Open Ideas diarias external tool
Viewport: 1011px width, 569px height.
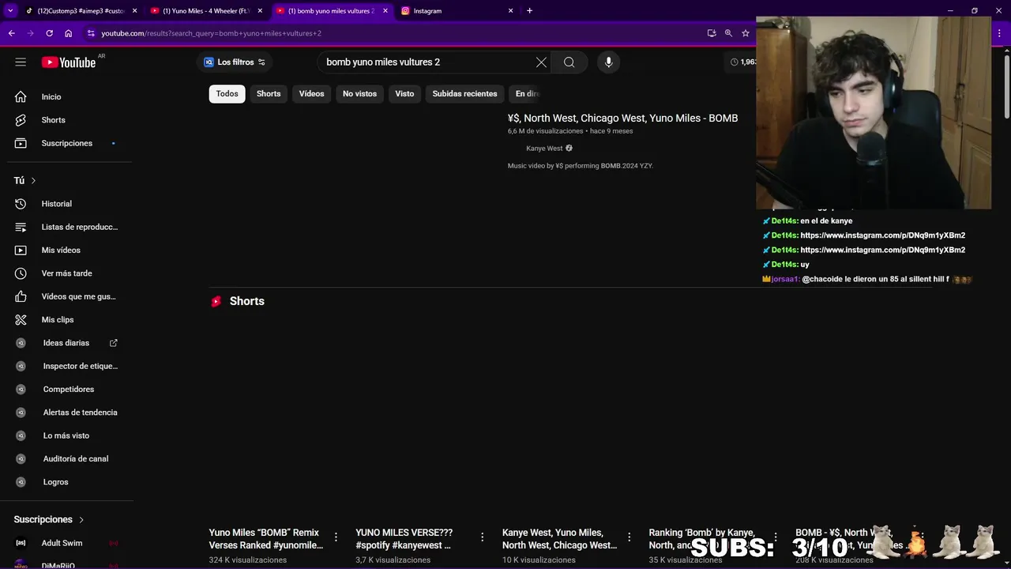[x=66, y=343]
